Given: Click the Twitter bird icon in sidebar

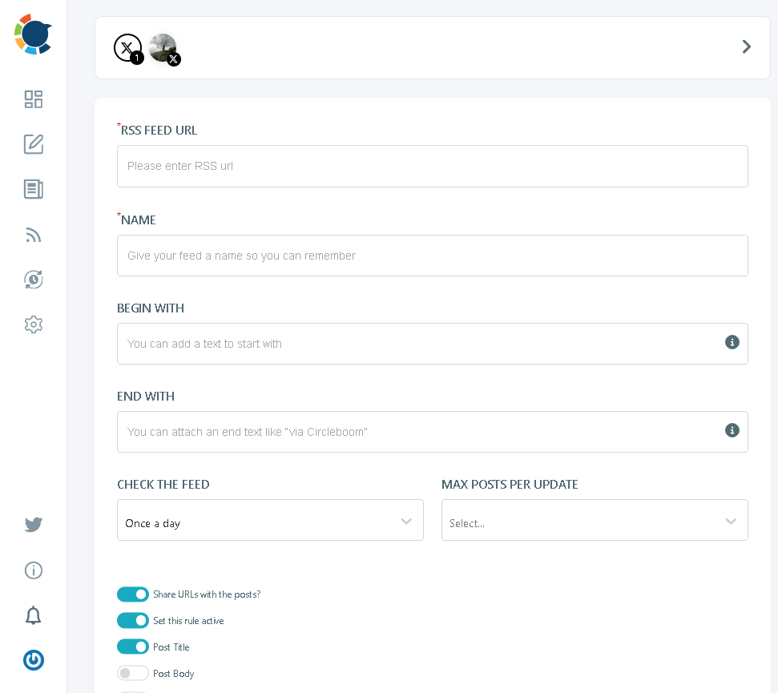Looking at the screenshot, I should click(33, 525).
